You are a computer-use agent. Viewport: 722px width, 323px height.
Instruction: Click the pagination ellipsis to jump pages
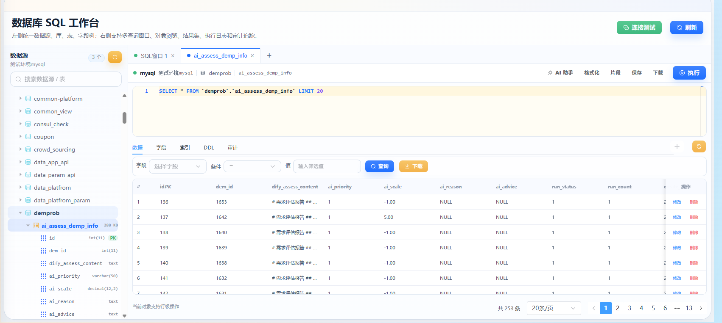[x=677, y=308]
